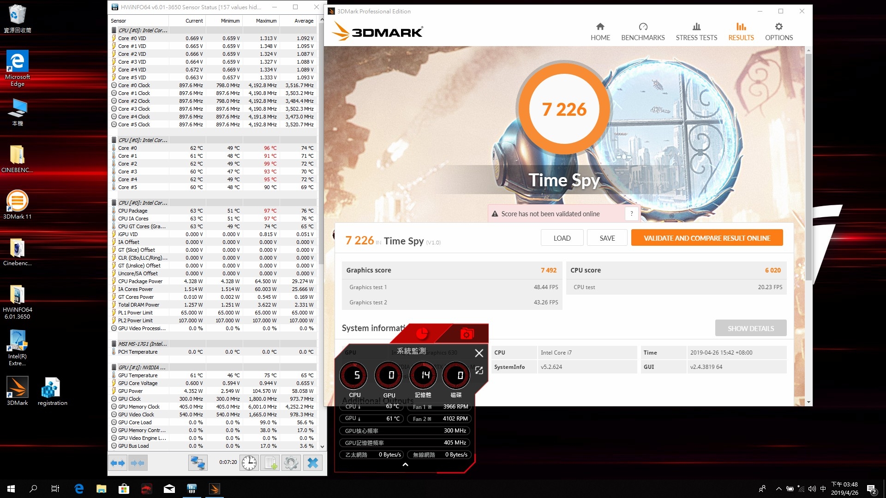This screenshot has width=886, height=498.
Task: Select the RESULTS tab in 3DMark
Action: point(741,32)
